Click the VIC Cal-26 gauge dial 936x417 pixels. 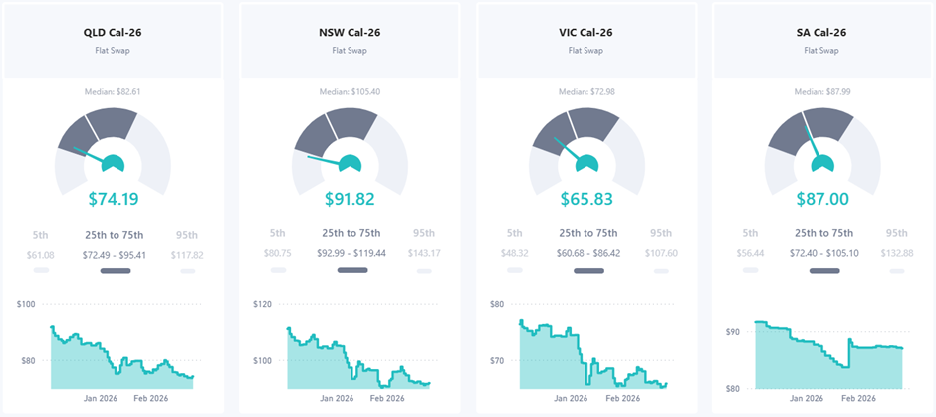[x=586, y=149]
